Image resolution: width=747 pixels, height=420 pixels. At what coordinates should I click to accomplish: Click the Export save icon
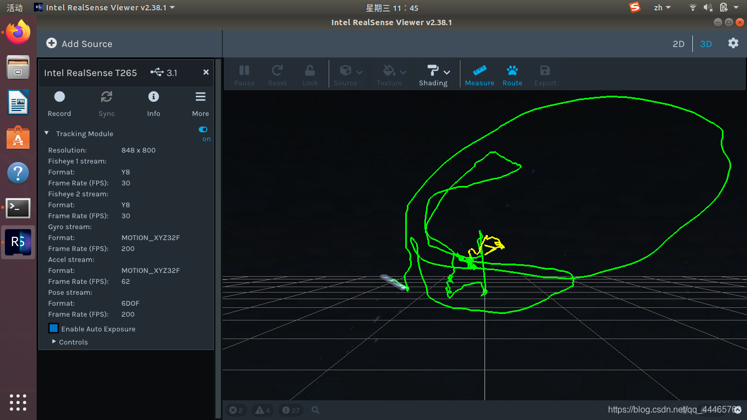point(545,70)
